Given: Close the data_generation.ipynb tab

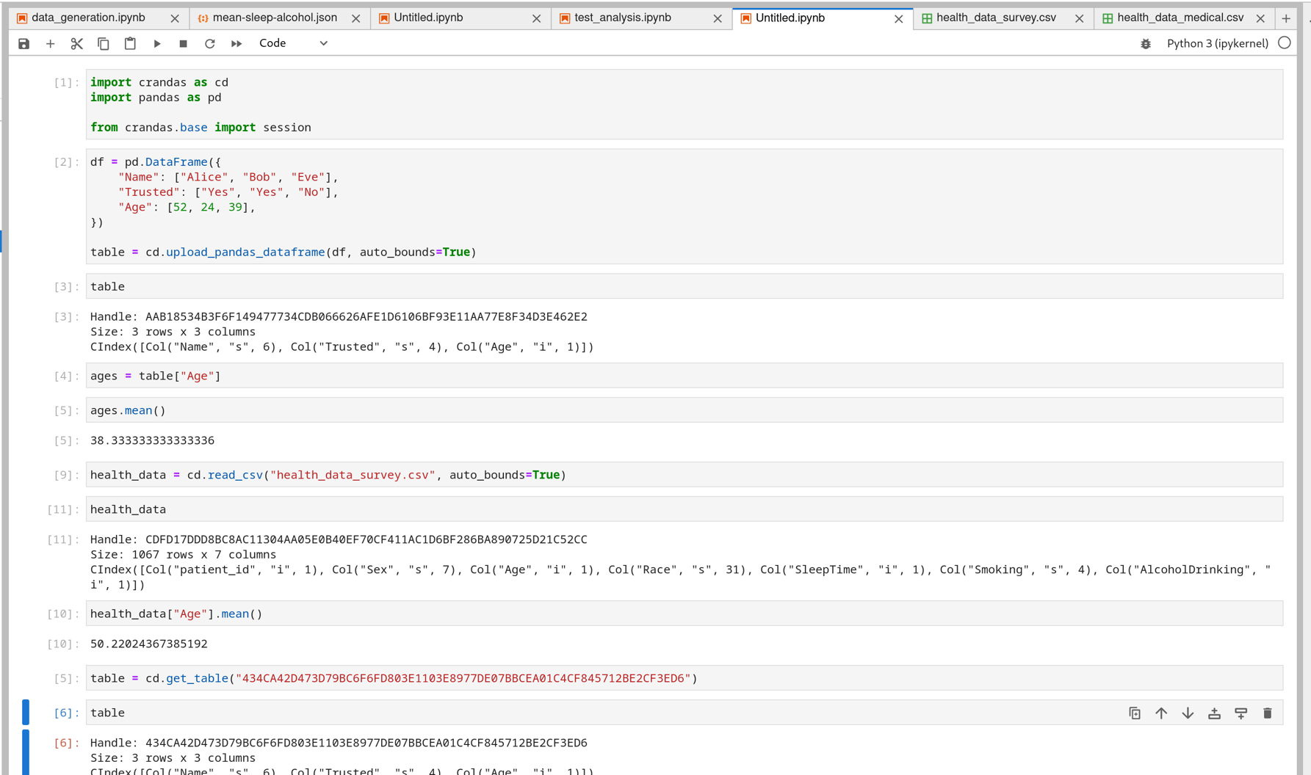Looking at the screenshot, I should [x=175, y=18].
